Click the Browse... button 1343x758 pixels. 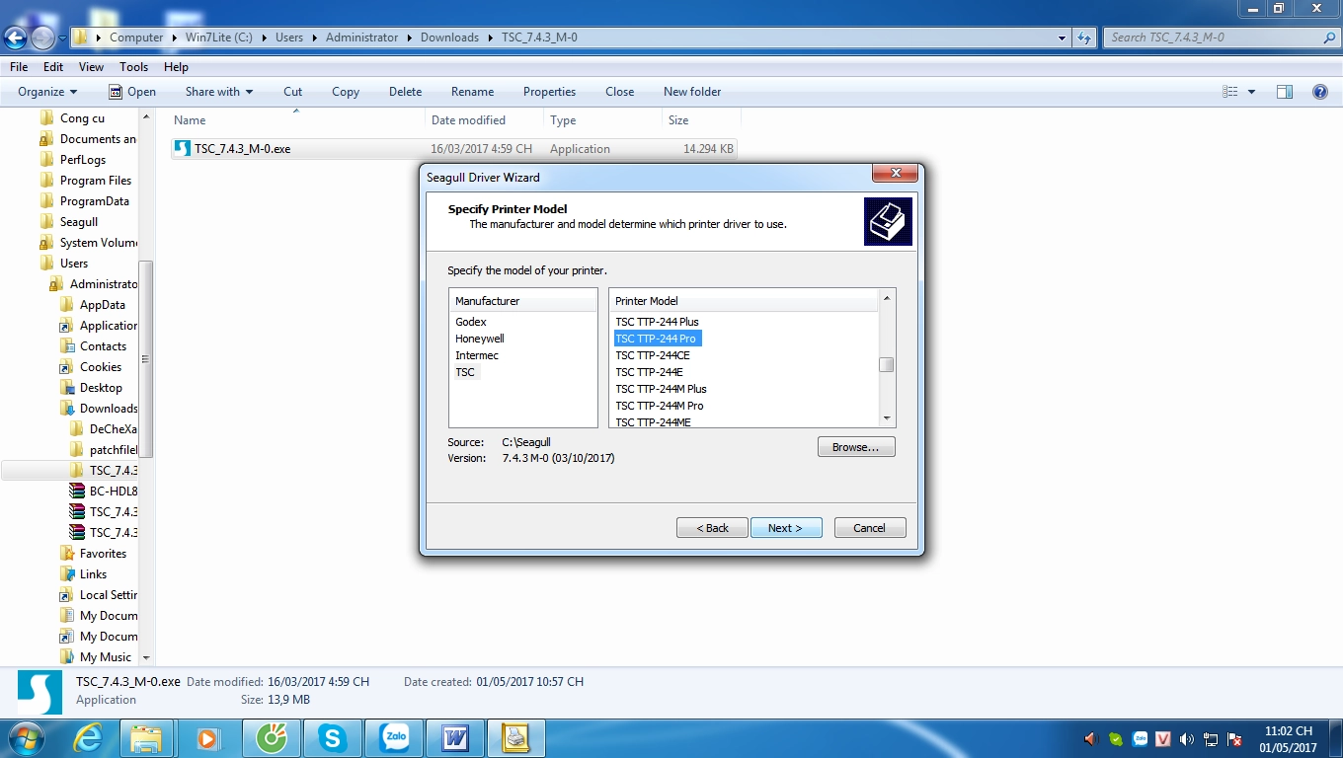click(856, 447)
